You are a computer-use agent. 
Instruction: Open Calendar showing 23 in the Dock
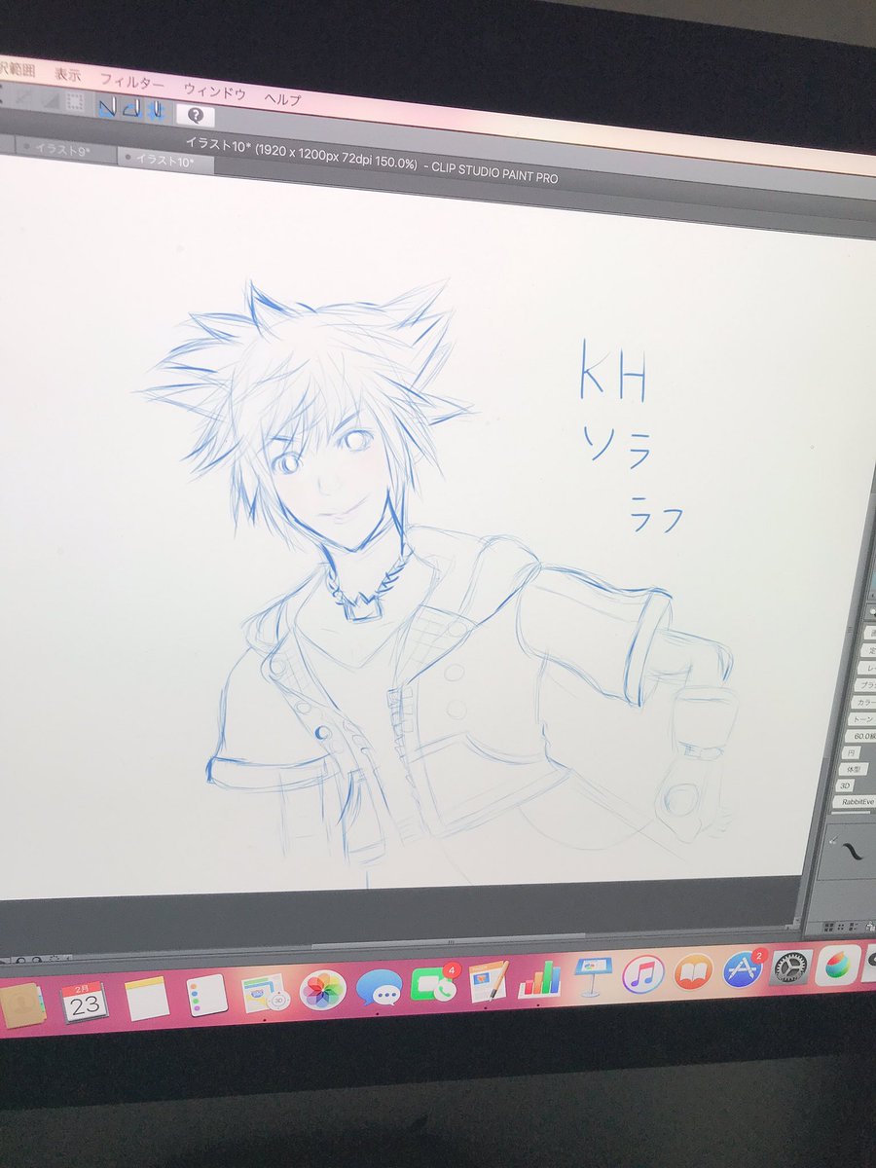pos(85,1001)
